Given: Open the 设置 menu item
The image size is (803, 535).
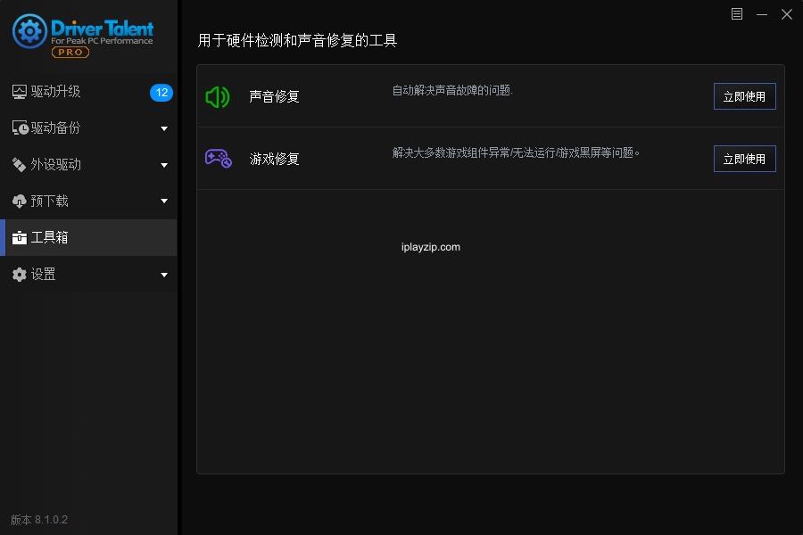Looking at the screenshot, I should (x=88, y=275).
